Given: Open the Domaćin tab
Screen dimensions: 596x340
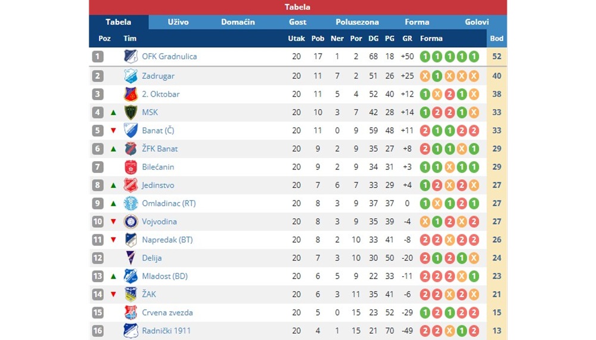Looking at the screenshot, I should pos(238,22).
